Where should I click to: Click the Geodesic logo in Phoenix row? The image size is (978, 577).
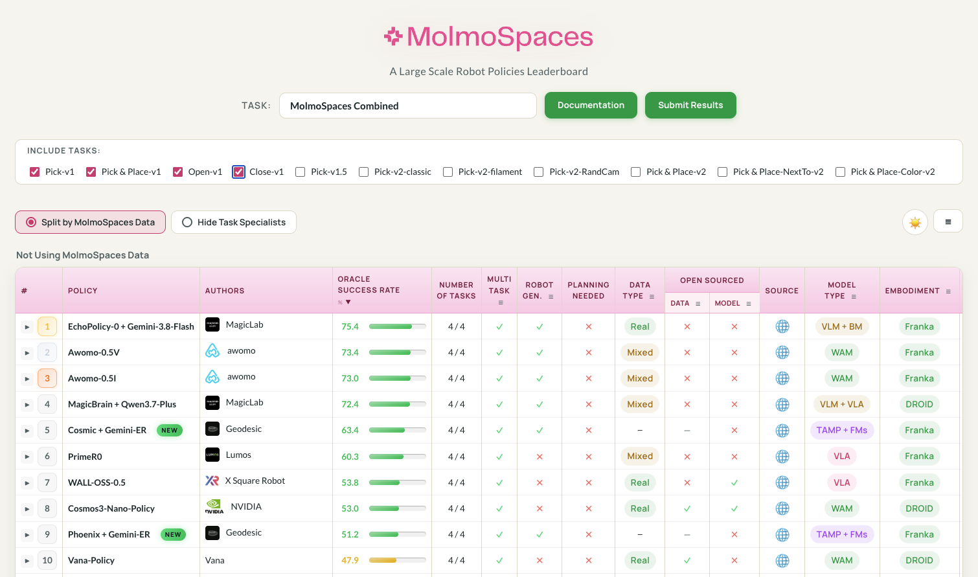click(212, 532)
